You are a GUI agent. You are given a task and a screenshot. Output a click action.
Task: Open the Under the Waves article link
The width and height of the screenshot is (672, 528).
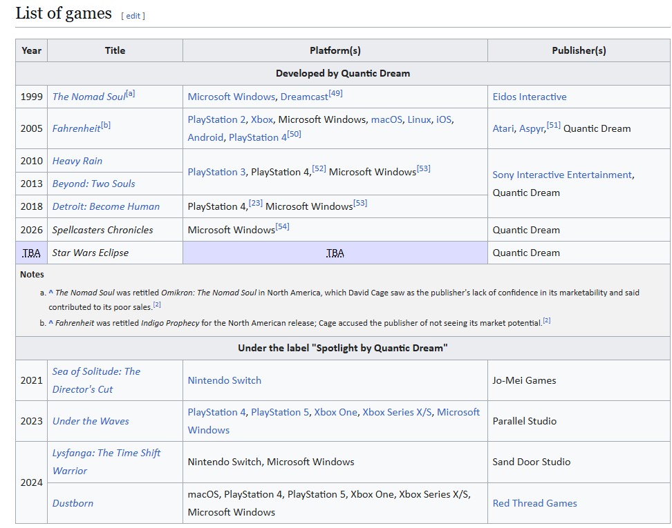point(91,421)
